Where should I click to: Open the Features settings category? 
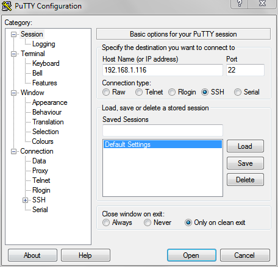coord(45,83)
